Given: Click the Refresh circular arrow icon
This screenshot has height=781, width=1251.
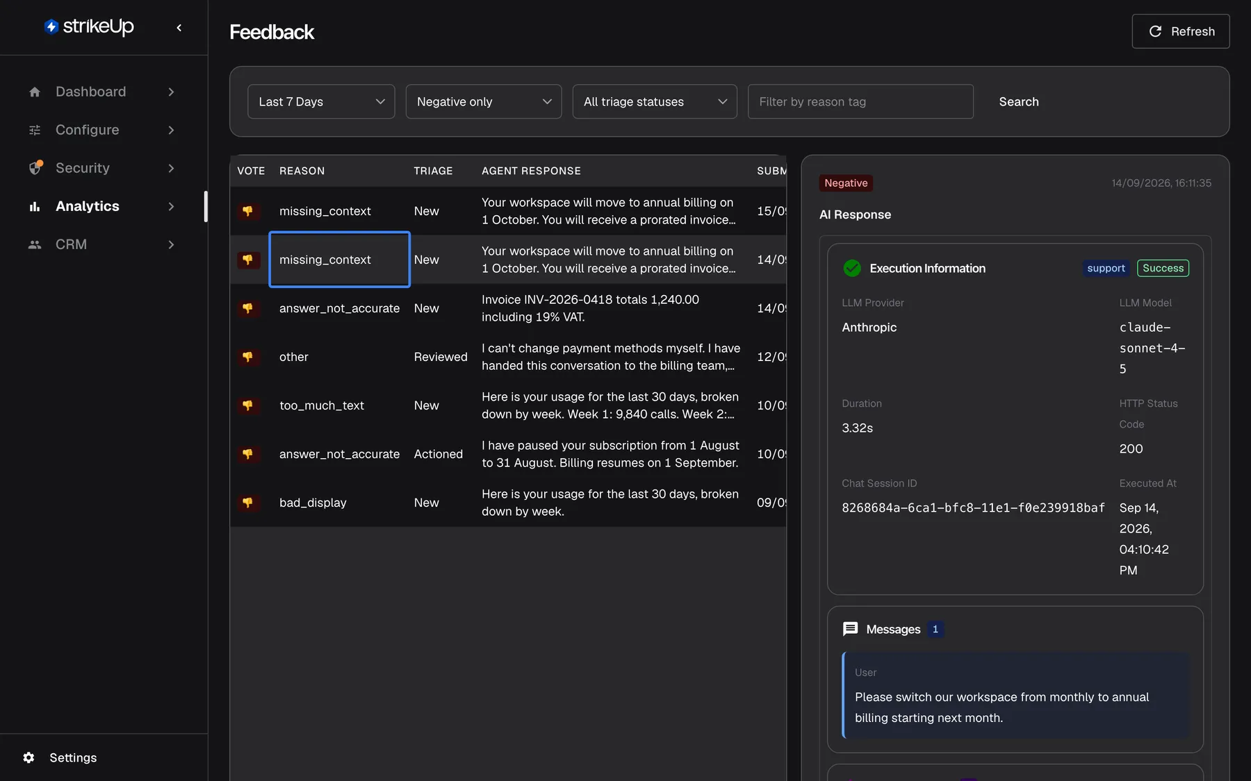Looking at the screenshot, I should [x=1155, y=31].
